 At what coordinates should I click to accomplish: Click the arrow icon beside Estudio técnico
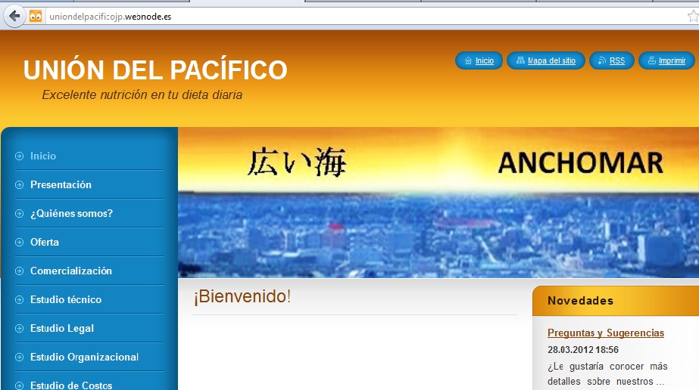click(x=19, y=300)
